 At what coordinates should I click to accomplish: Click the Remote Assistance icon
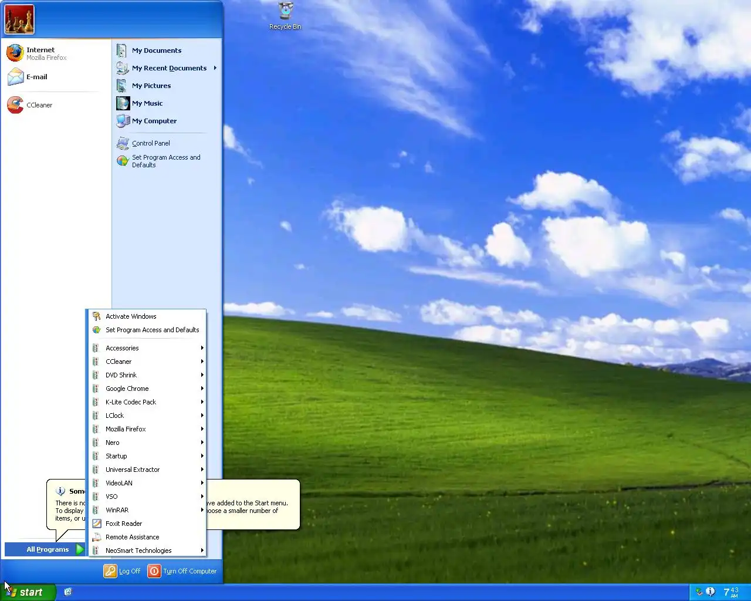click(97, 537)
